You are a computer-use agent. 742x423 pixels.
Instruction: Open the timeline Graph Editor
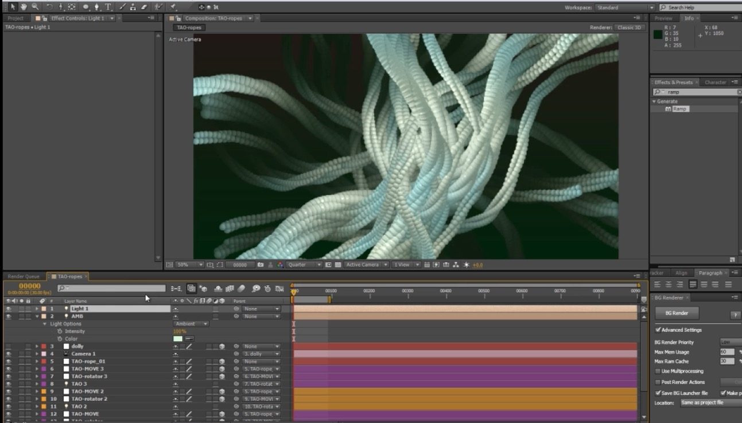279,288
